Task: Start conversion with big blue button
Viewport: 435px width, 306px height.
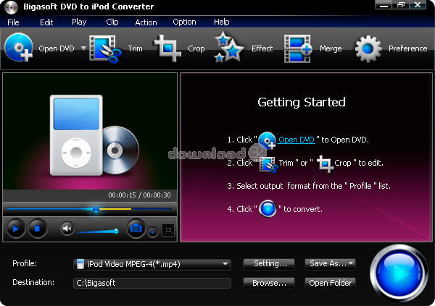Action: pyautogui.click(x=399, y=273)
